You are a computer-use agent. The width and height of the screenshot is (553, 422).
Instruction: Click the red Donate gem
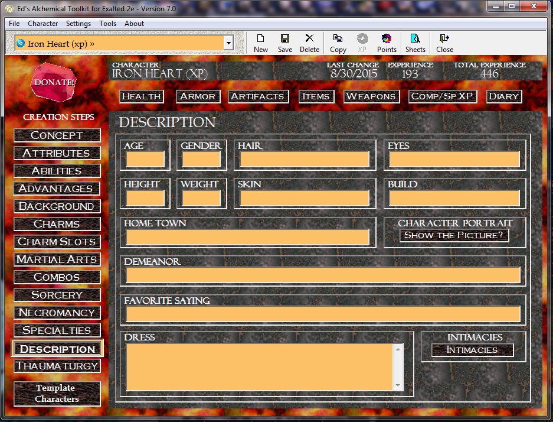(x=54, y=82)
